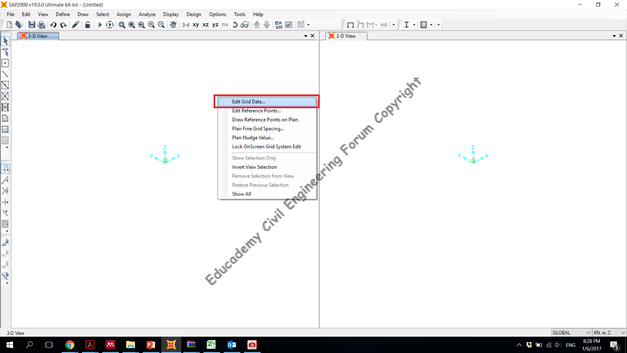Click the rubber band zoom icon
627x353 pixels.
pos(122,25)
